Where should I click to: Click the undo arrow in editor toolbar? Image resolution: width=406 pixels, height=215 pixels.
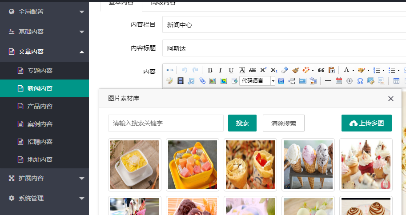pos(185,70)
